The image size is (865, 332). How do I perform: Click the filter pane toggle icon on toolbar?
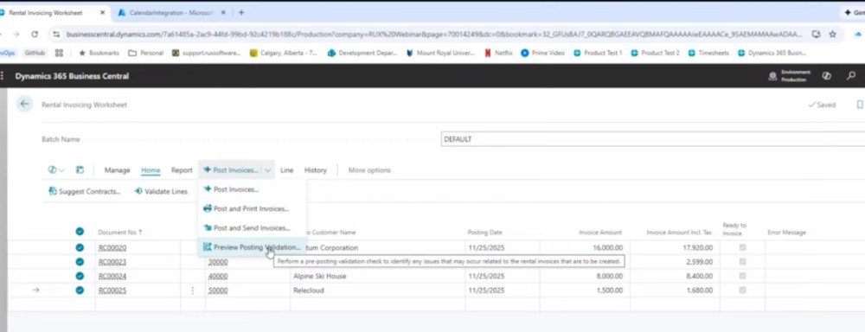point(80,169)
